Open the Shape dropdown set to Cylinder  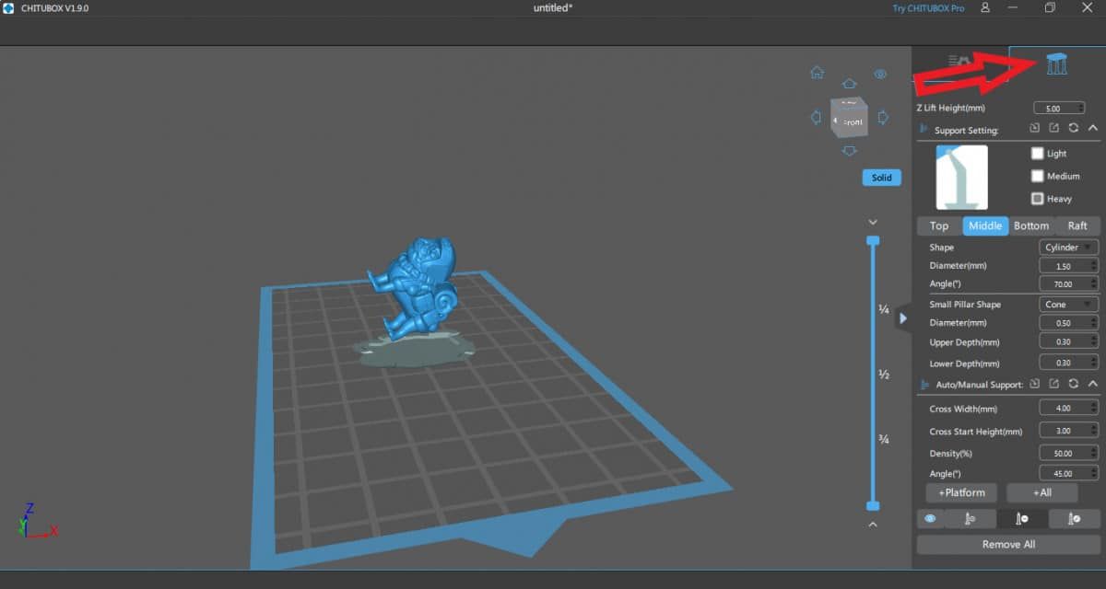click(x=1067, y=247)
